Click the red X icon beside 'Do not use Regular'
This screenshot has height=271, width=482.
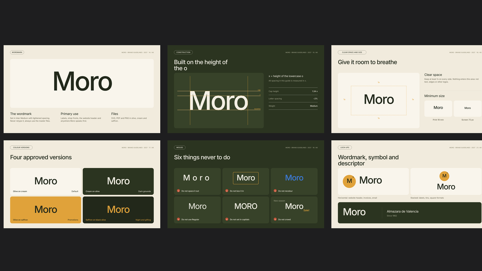tap(178, 220)
